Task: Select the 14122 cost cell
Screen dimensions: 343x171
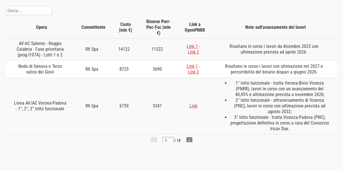Action: [x=124, y=49]
